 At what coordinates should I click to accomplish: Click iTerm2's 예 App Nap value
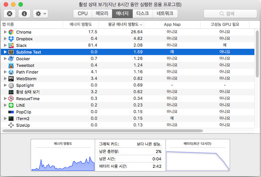pos(172,118)
